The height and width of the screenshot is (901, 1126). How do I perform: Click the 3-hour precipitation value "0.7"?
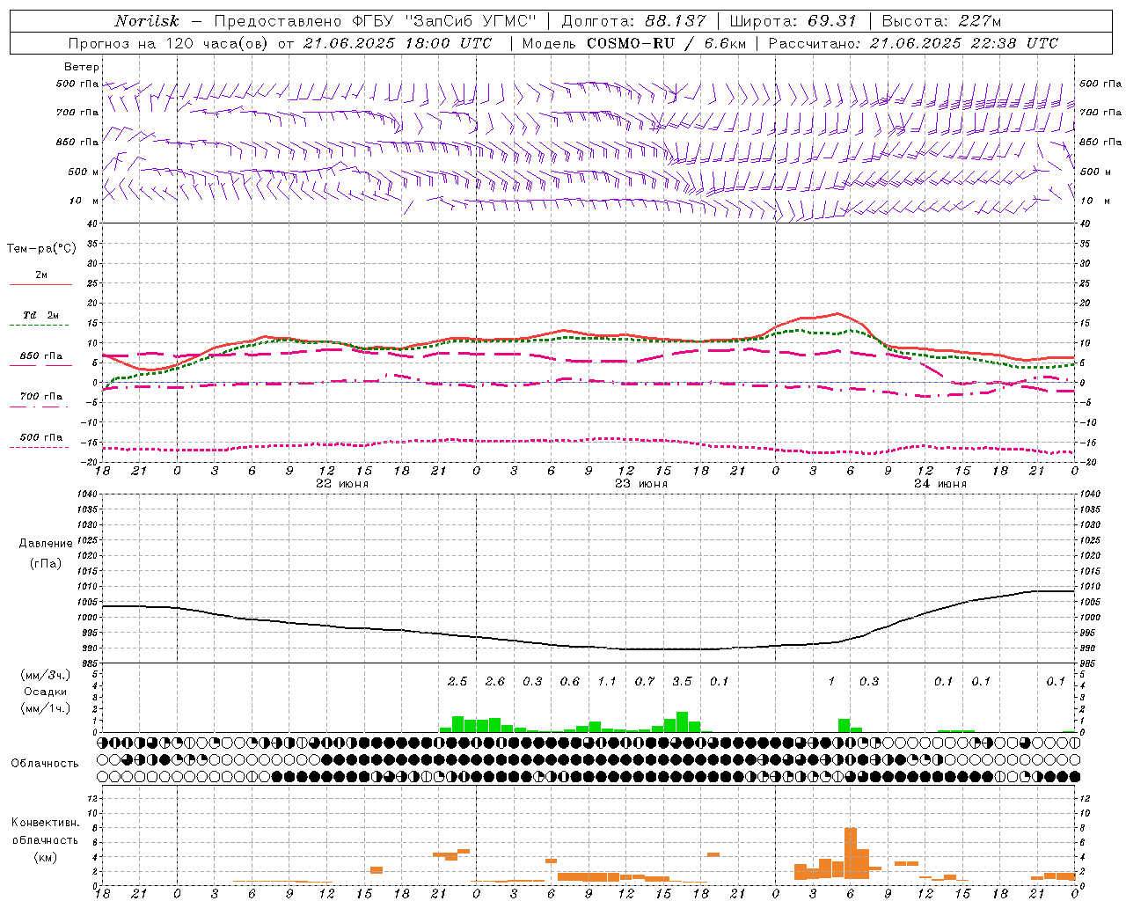click(x=645, y=681)
